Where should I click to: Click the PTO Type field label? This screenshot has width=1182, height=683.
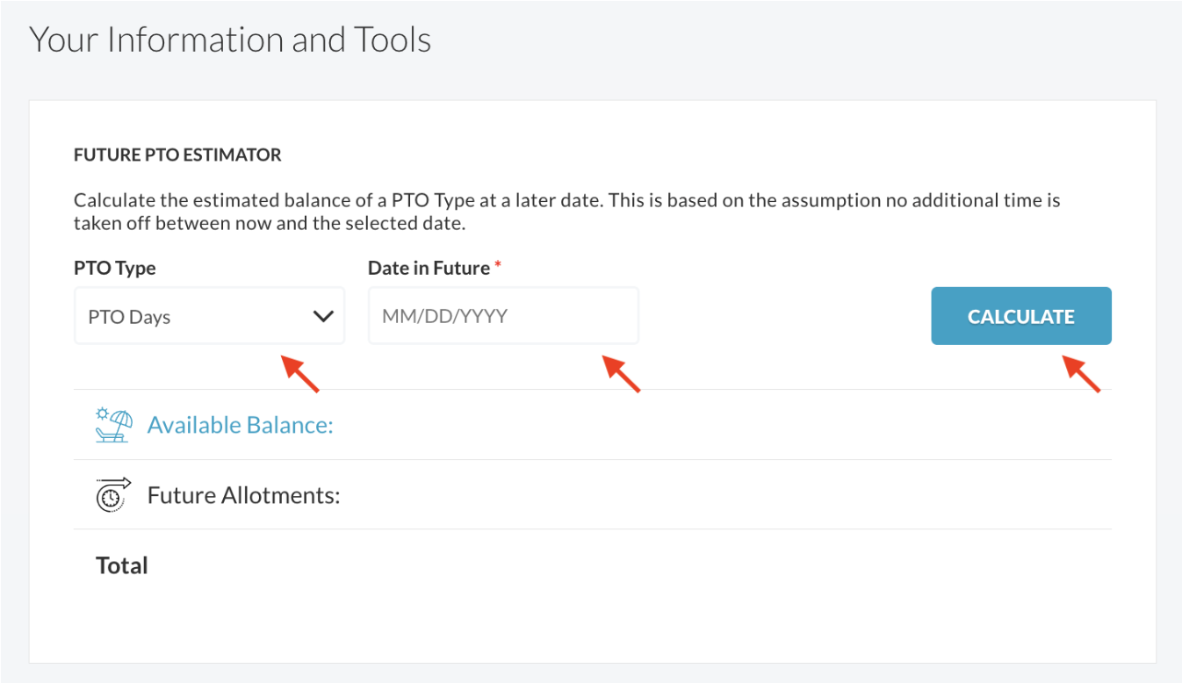[x=115, y=269]
